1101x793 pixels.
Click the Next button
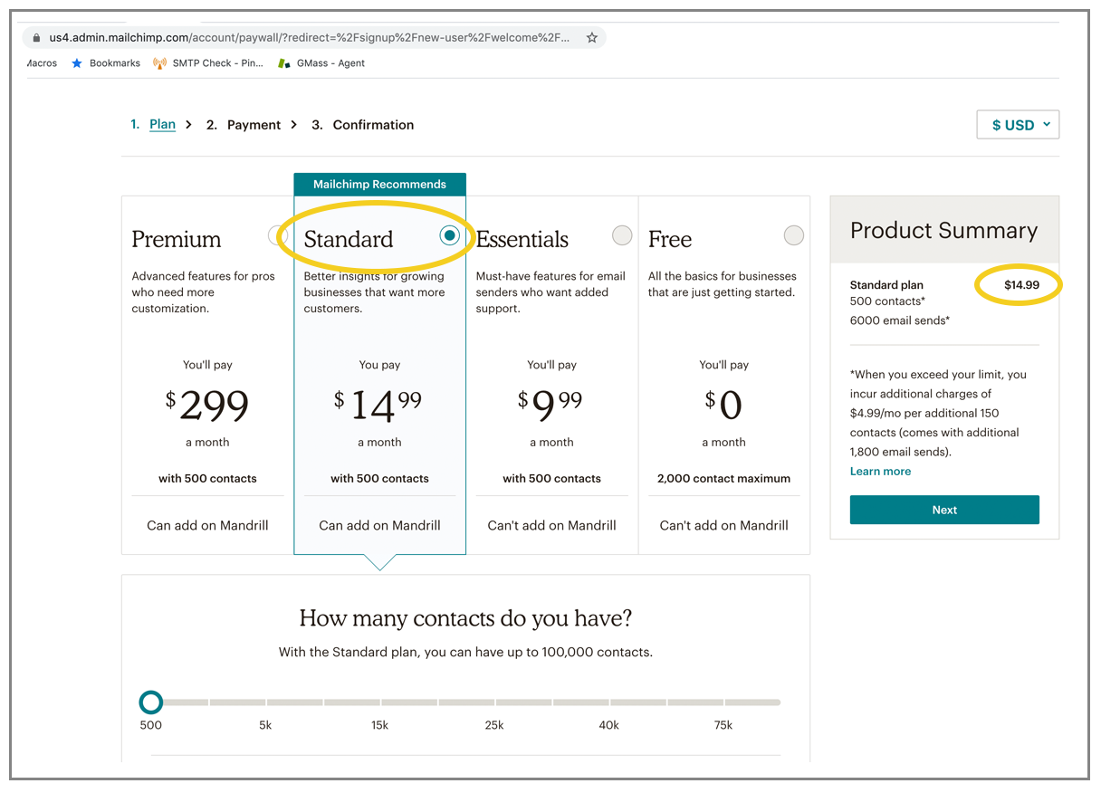tap(944, 510)
